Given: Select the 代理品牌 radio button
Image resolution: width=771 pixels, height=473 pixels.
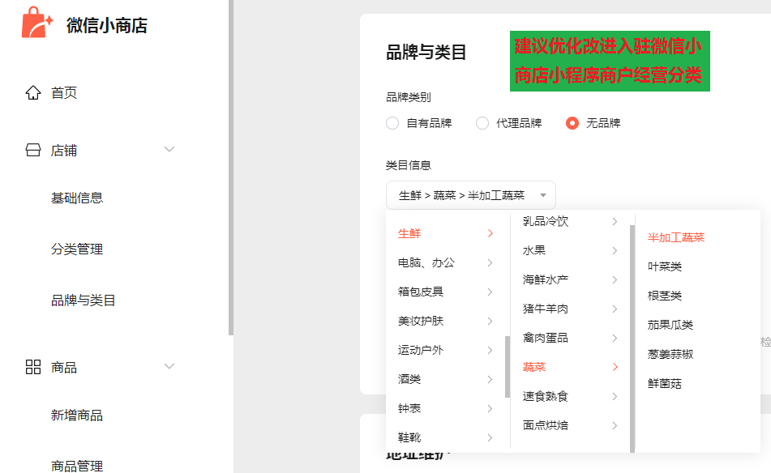Looking at the screenshot, I should point(482,123).
